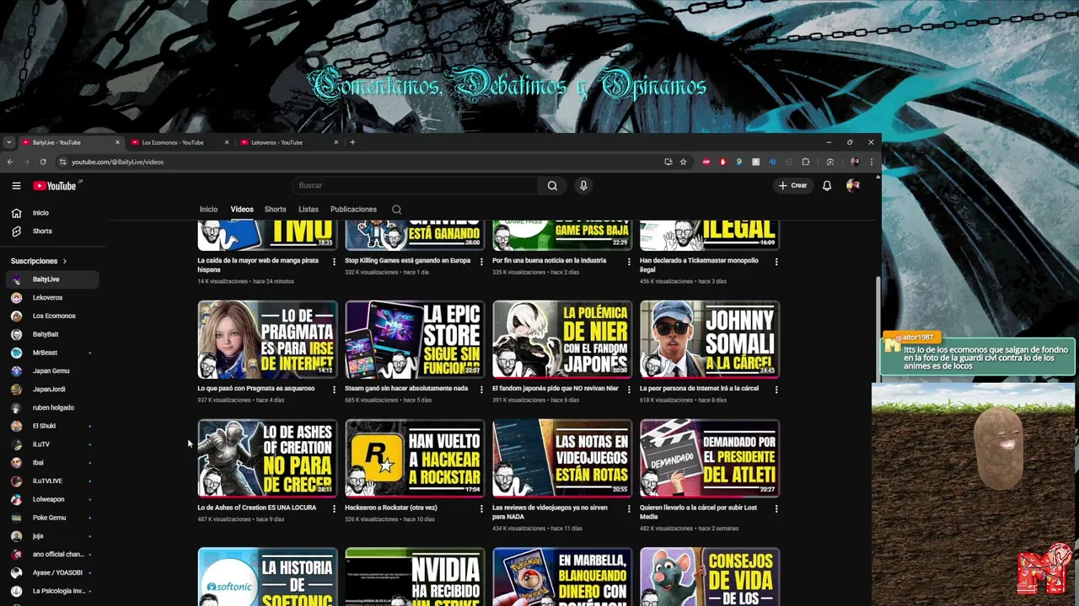This screenshot has width=1079, height=606.
Task: Open the channel Shorts tab
Action: coord(276,210)
